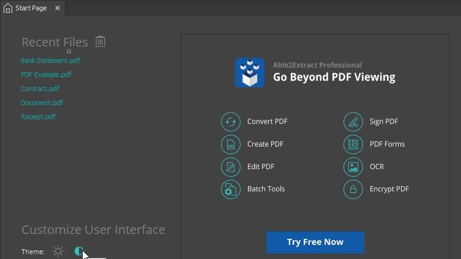Click the Edit PDF pencil icon
Image resolution: width=461 pixels, height=259 pixels.
230,167
